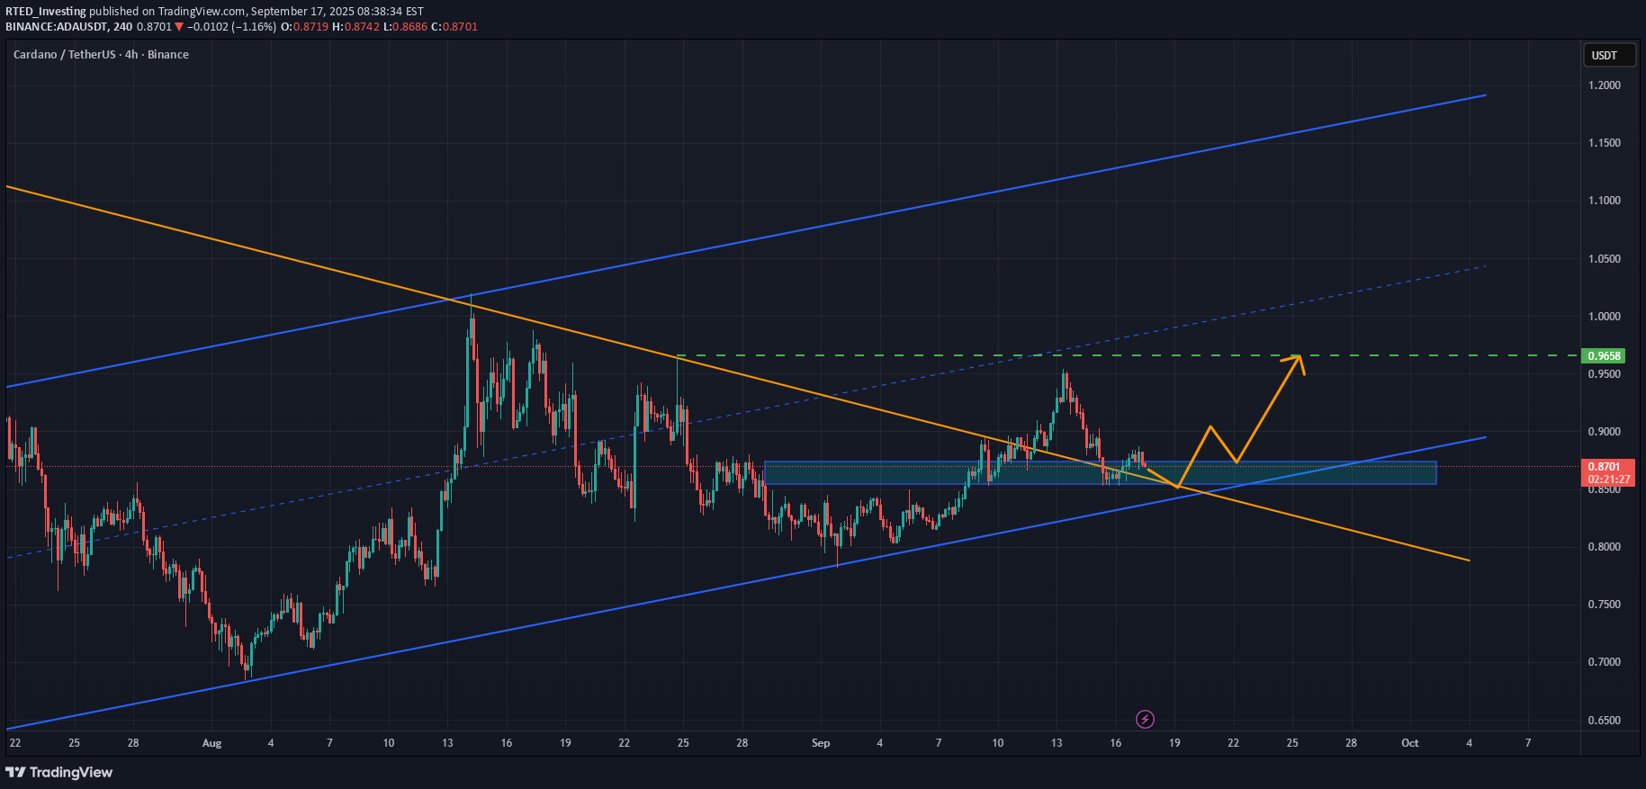Click the close value C:0.8701
The height and width of the screenshot is (789, 1646).
[x=454, y=27]
